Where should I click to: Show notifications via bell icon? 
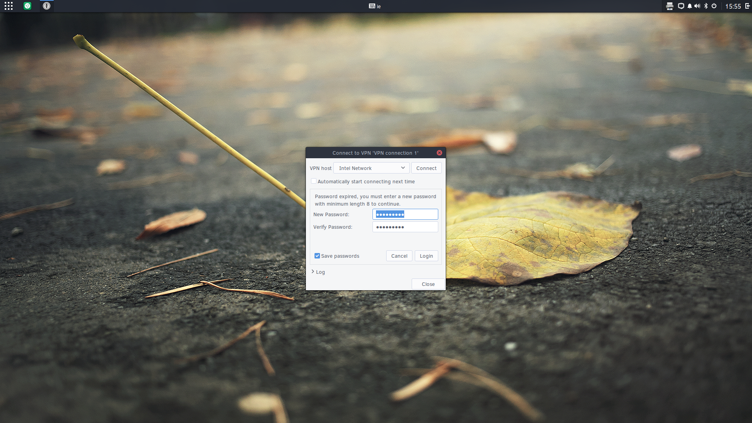(690, 6)
